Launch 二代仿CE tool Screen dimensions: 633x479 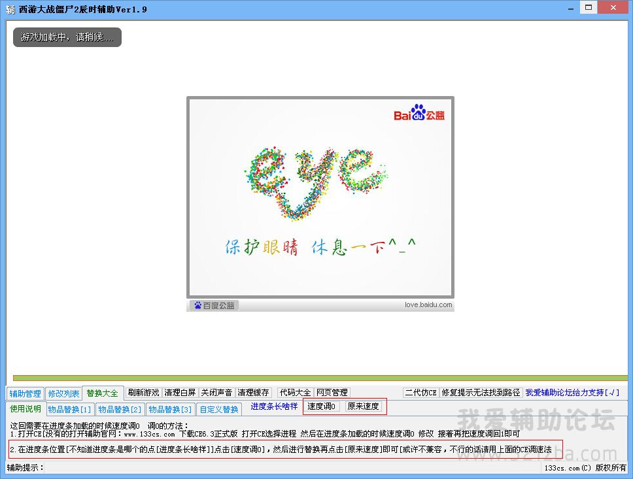421,393
